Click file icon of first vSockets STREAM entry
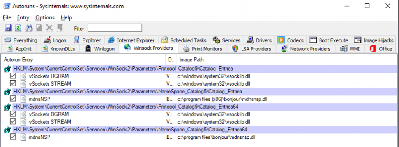The height and width of the screenshot is (147, 399). tap(23, 84)
